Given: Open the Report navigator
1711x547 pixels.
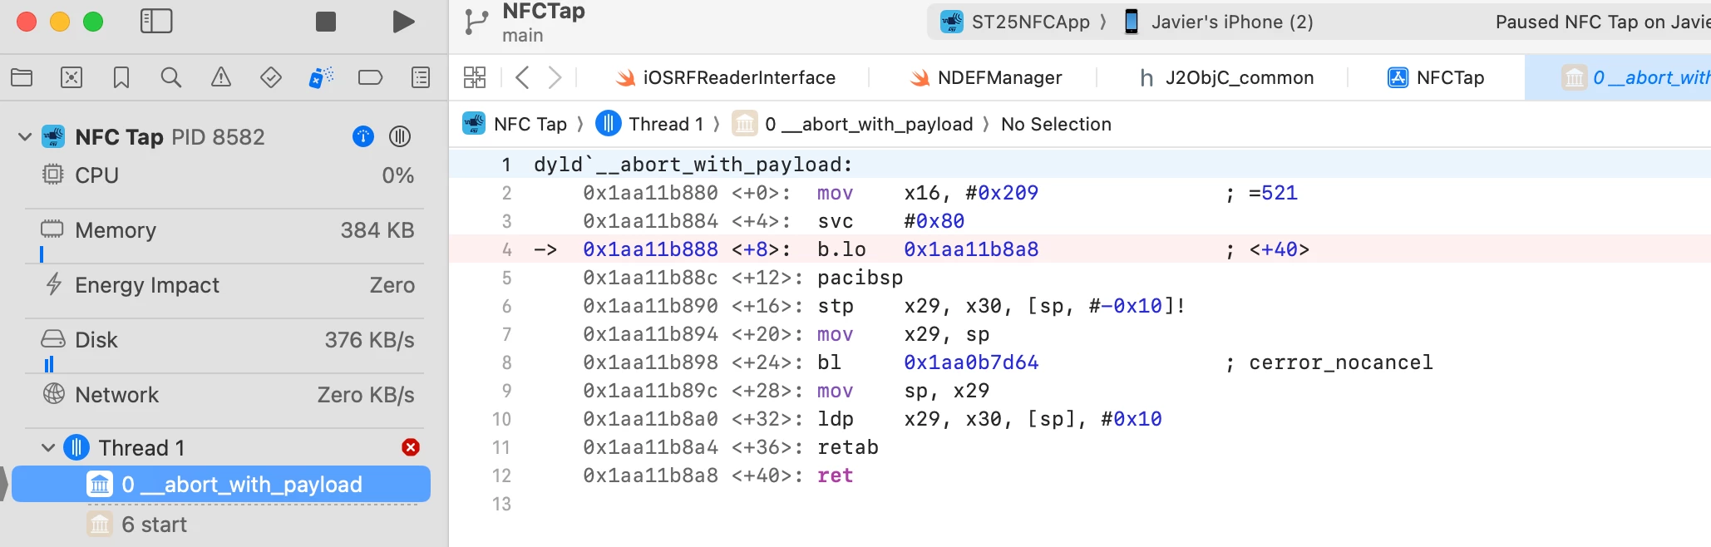Looking at the screenshot, I should click(x=421, y=78).
